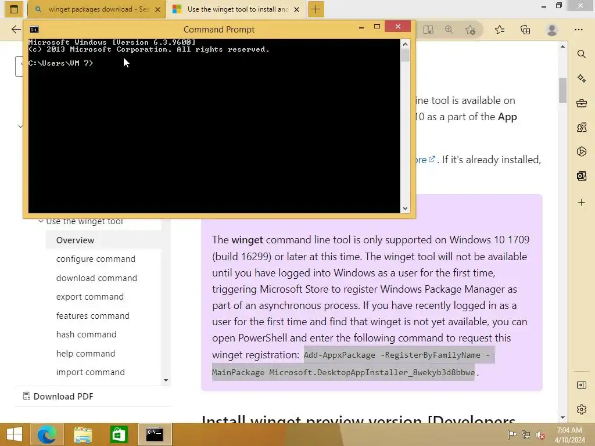Maximize the Command Prompt window
The width and height of the screenshot is (595, 446).
click(377, 26)
